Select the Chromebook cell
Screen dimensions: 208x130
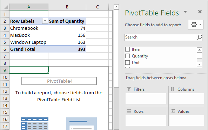click(x=29, y=28)
